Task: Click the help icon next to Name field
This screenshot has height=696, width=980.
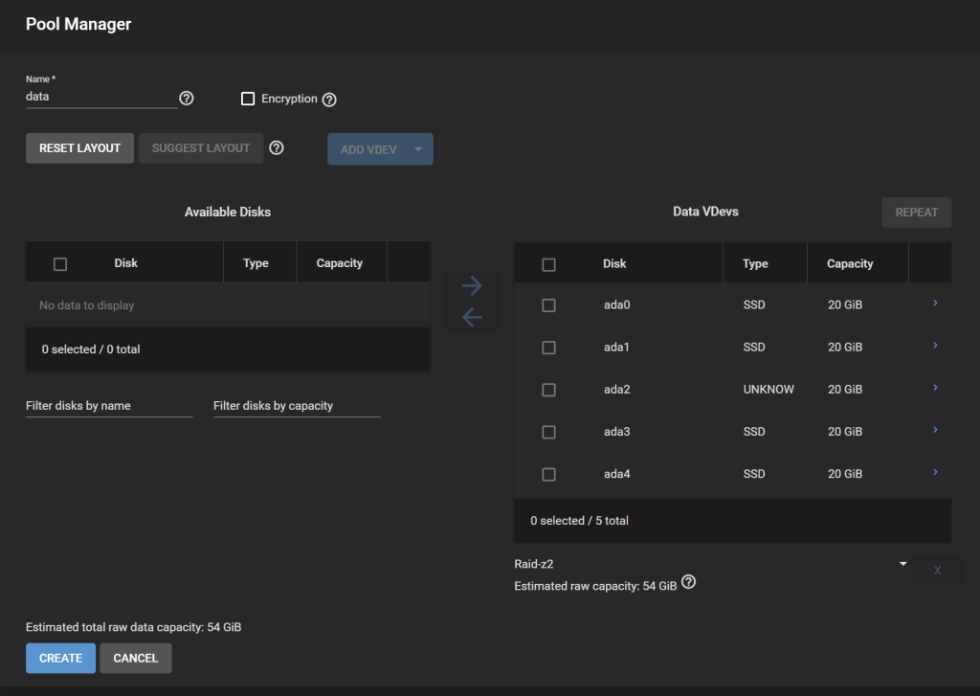Action: point(187,99)
